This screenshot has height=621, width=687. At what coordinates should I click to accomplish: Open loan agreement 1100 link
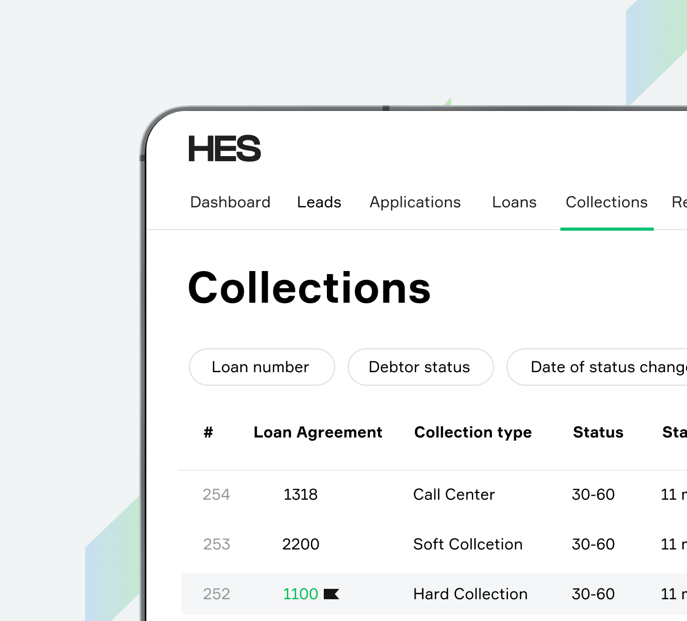pos(300,594)
